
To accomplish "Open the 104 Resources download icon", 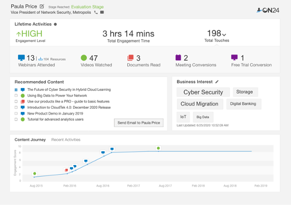I will click(40, 59).
